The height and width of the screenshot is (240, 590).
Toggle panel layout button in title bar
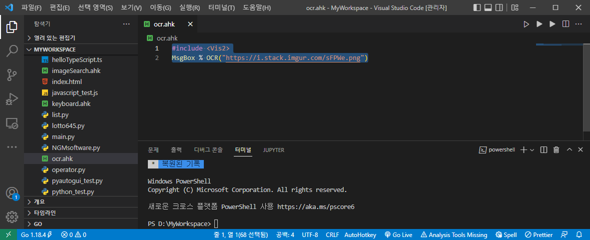coord(488,7)
